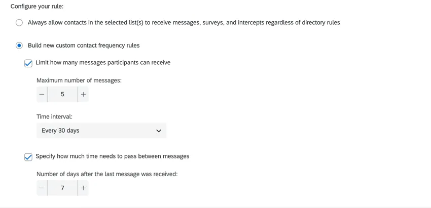The height and width of the screenshot is (208, 431).
Task: Click the 'Always allow contacts in the selected list(s)' label text
Action: coord(184,22)
